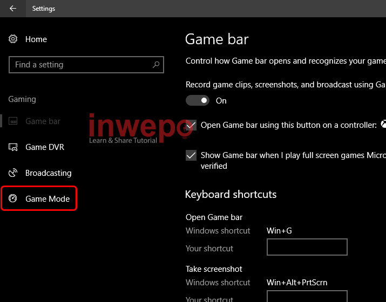
Task: Click inside the Find a setting search box
Action: point(86,65)
